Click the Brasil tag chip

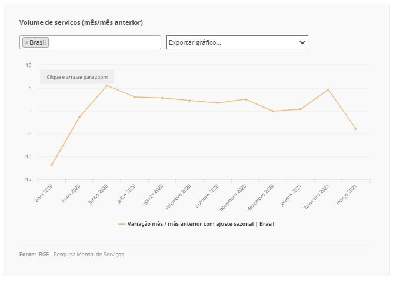[35, 42]
